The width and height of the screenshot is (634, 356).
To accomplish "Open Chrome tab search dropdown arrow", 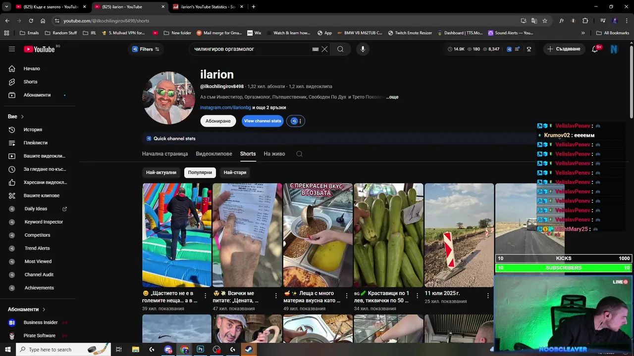I will point(6,7).
